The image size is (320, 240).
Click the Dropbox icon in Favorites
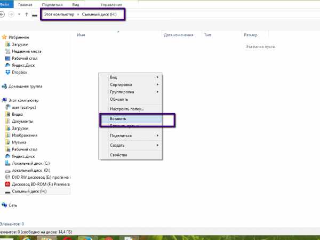pos(7,72)
